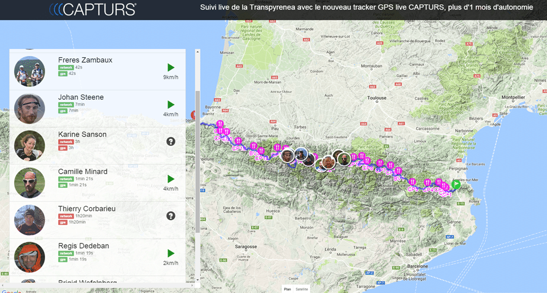Image resolution: width=547 pixels, height=293 pixels.
Task: Open Regis Dedeban's profile photo
Action: coord(30,258)
